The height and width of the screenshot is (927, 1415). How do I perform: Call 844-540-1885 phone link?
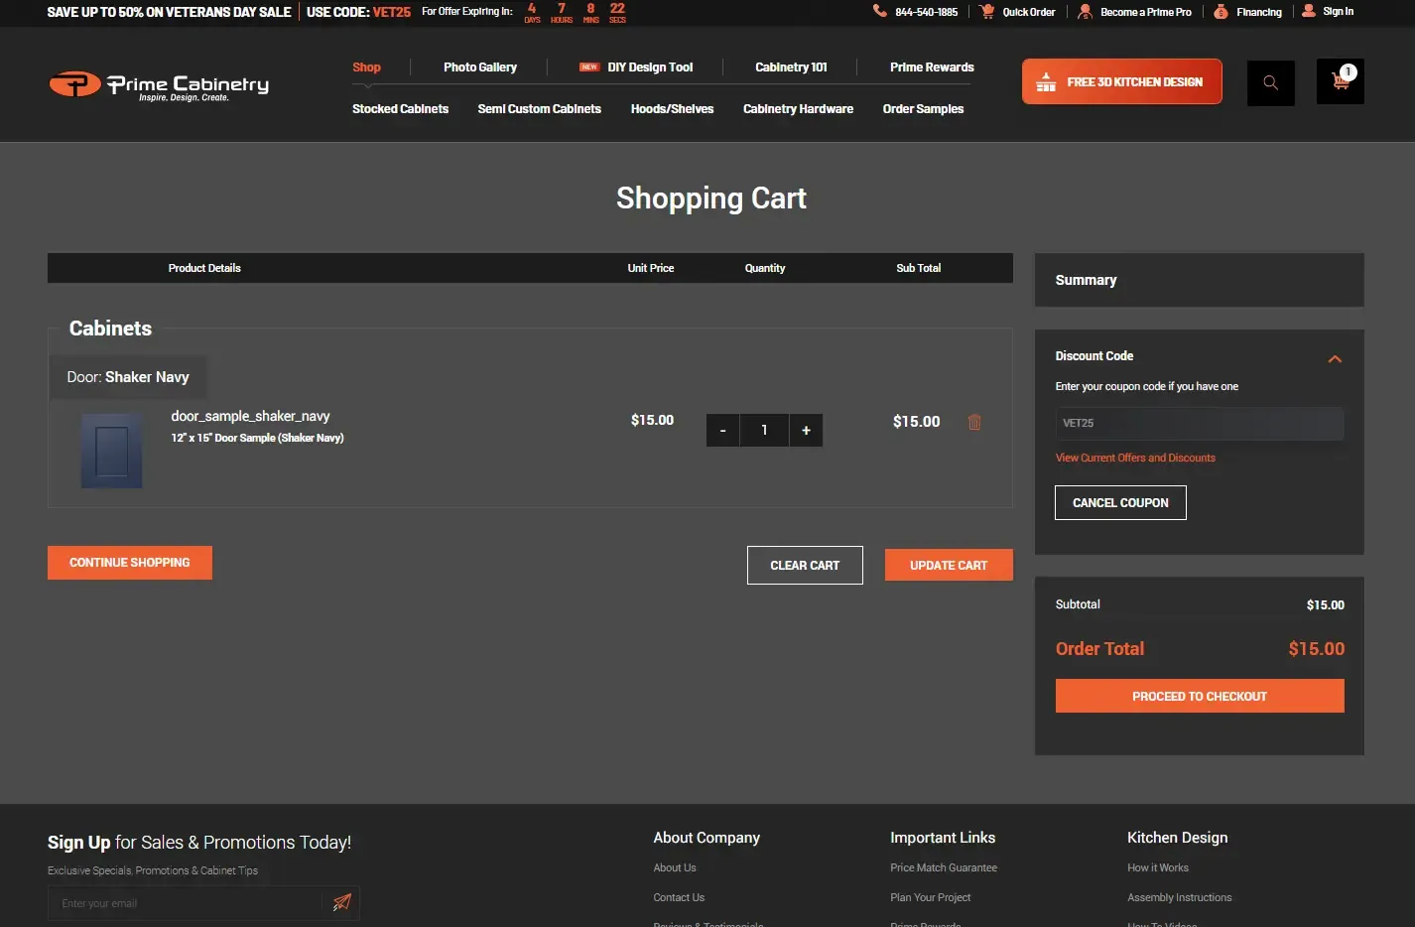(x=926, y=12)
